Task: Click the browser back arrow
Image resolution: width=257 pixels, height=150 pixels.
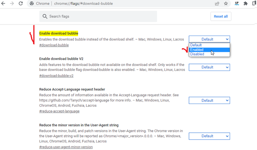Action: (4, 4)
